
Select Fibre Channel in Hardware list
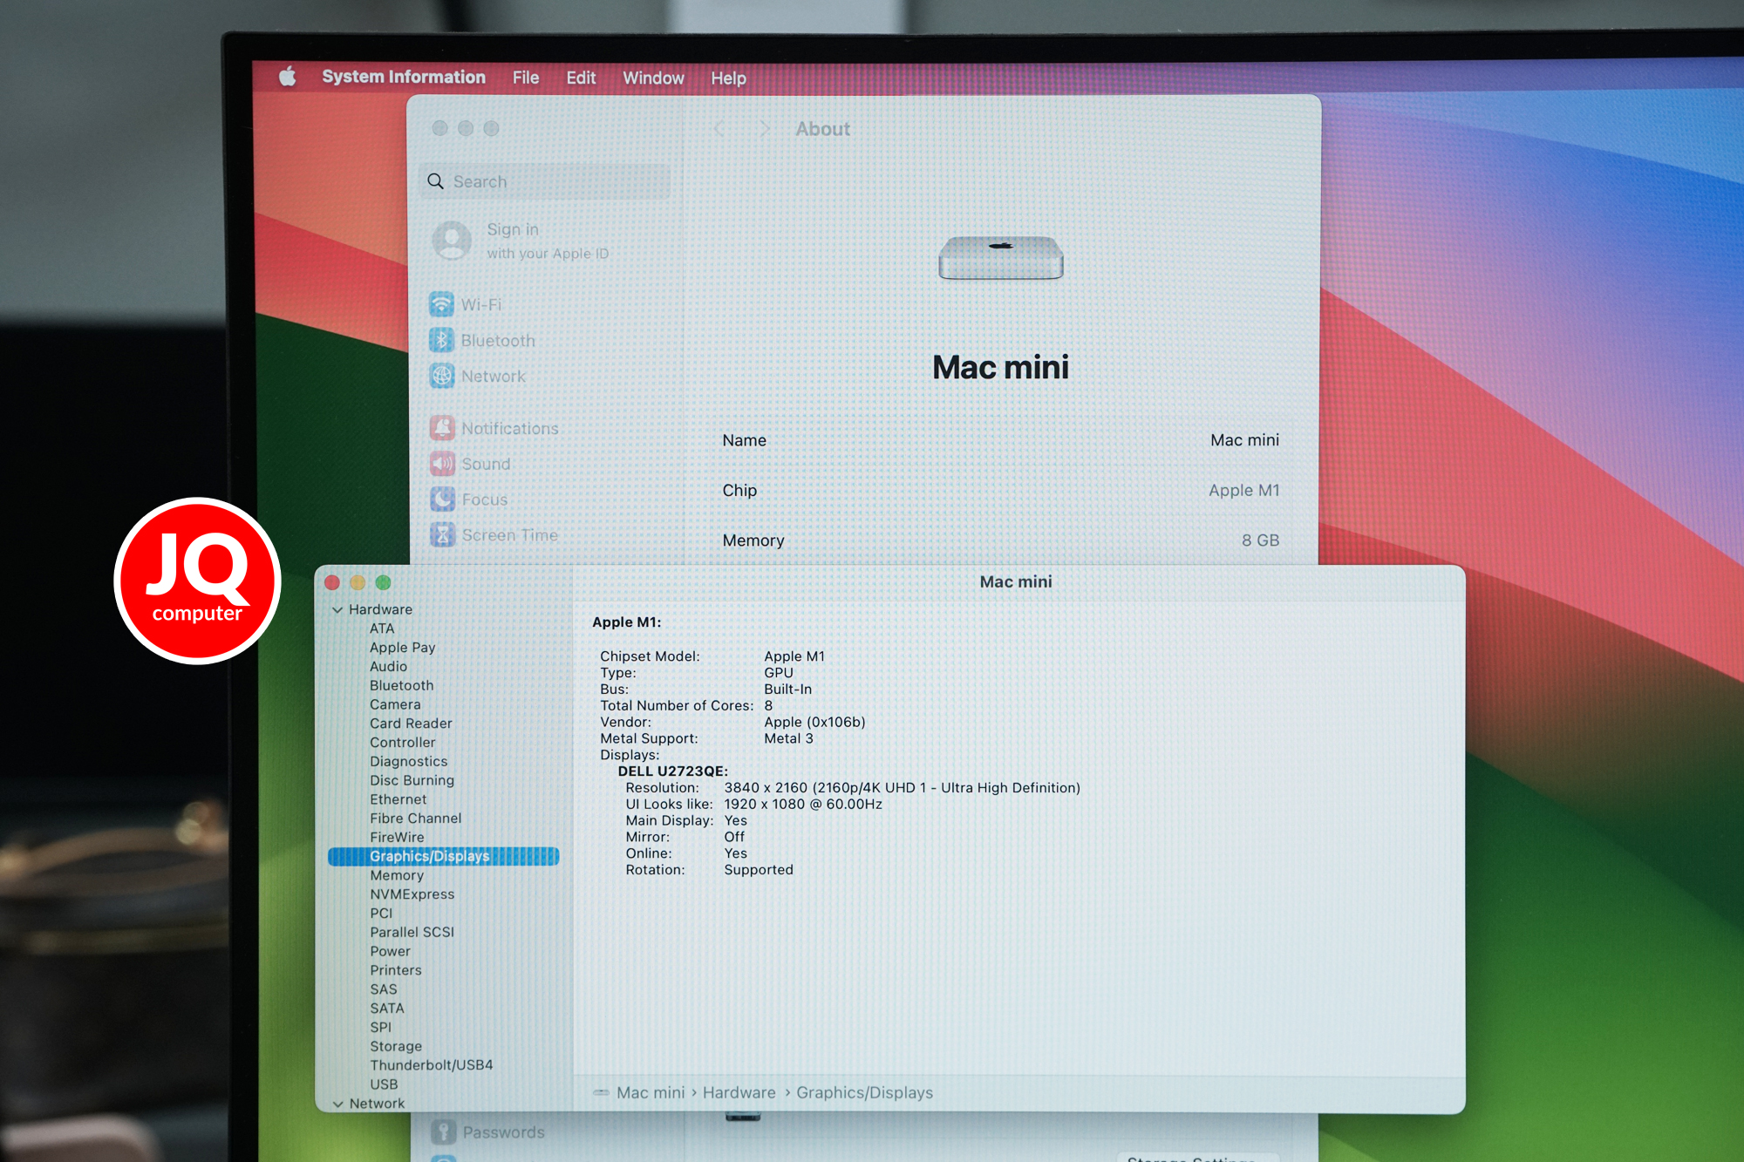(415, 819)
